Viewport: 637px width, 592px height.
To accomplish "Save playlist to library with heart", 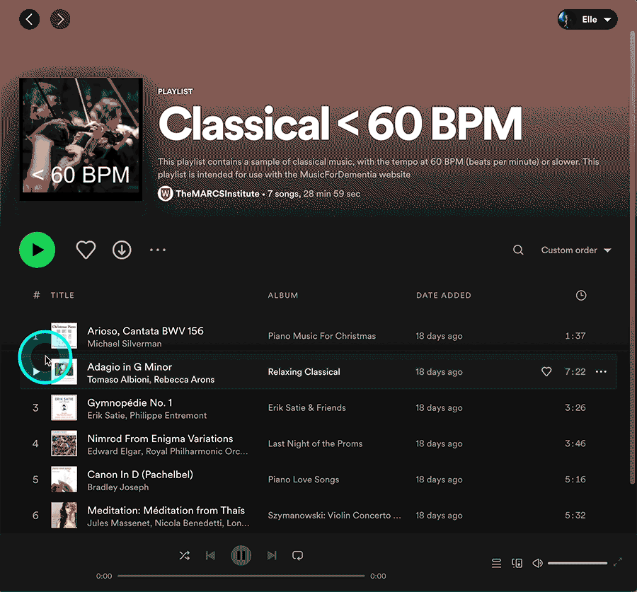I will 86,250.
